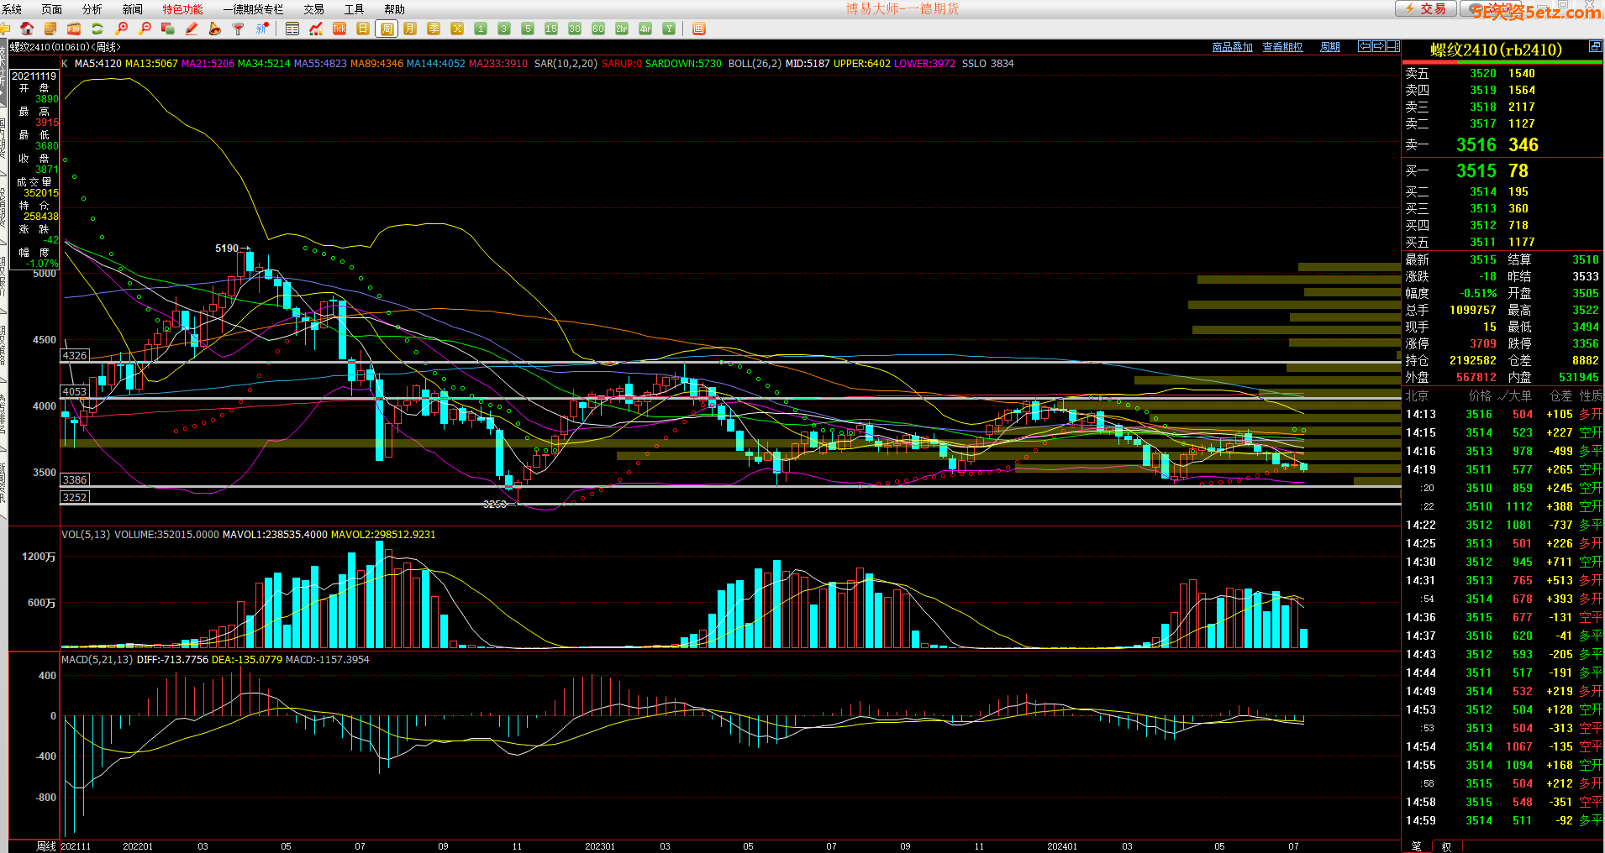Select the 14:13 tick trade row
Image resolution: width=1605 pixels, height=853 pixels.
(x=1502, y=414)
